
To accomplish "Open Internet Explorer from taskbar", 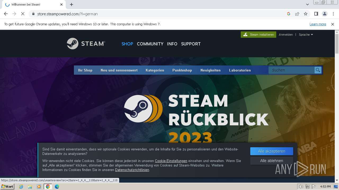I will coord(21,187).
